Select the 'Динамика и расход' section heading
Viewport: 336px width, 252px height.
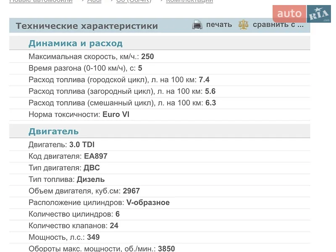click(76, 44)
